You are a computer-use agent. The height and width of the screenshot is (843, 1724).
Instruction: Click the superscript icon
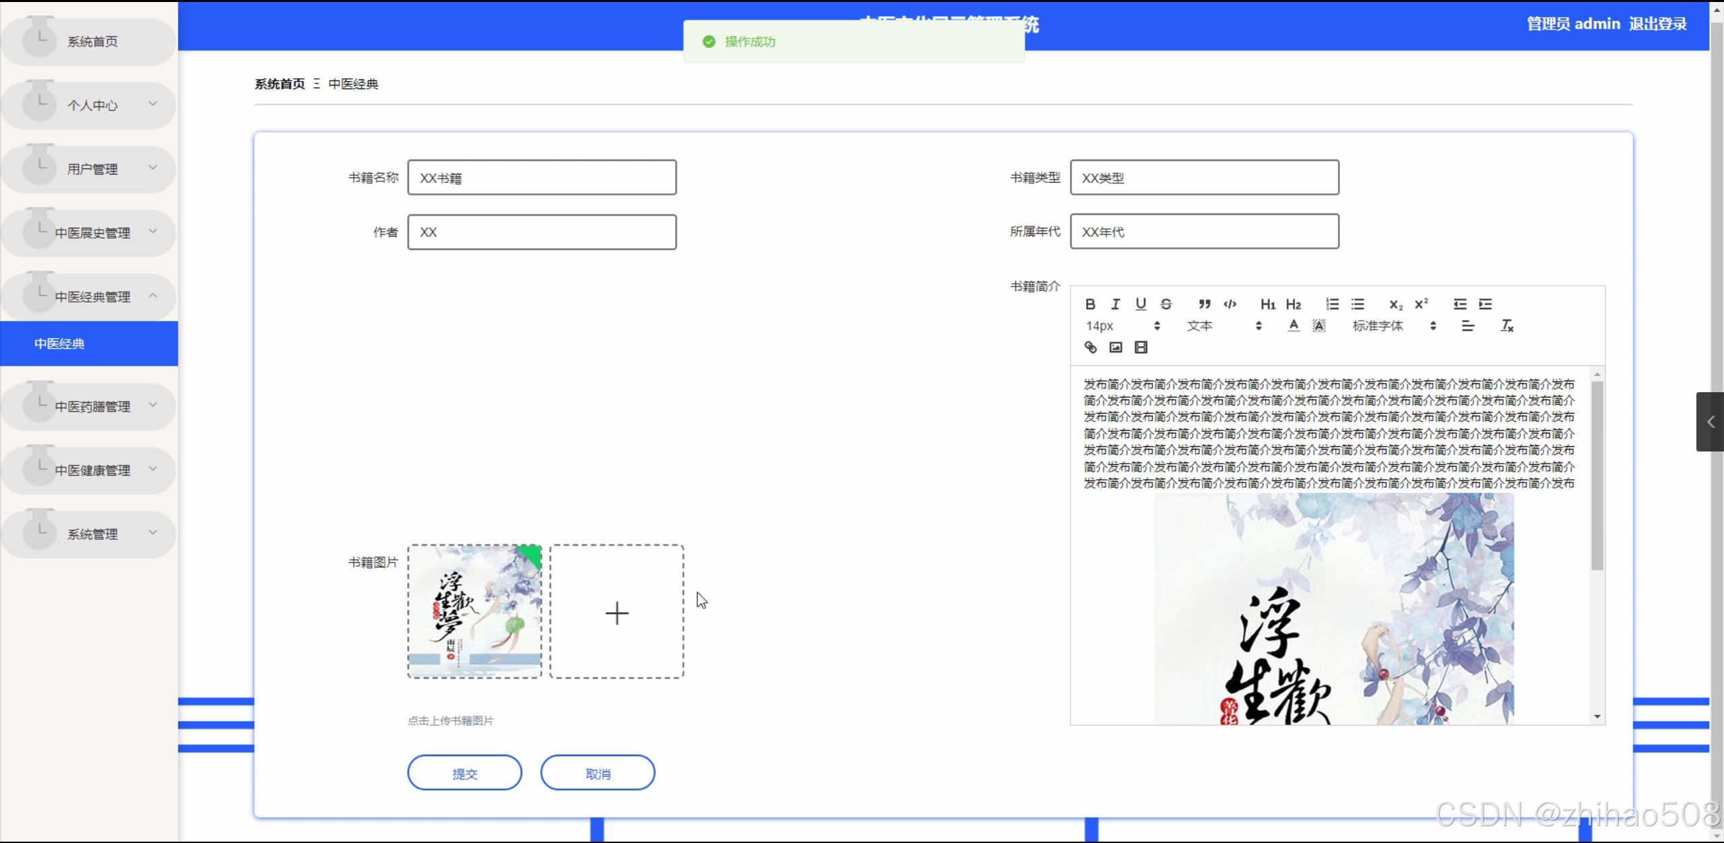(1421, 304)
